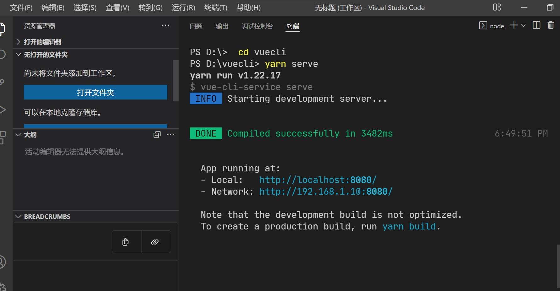Click the 打开文件夹 button
The width and height of the screenshot is (560, 291).
(95, 92)
